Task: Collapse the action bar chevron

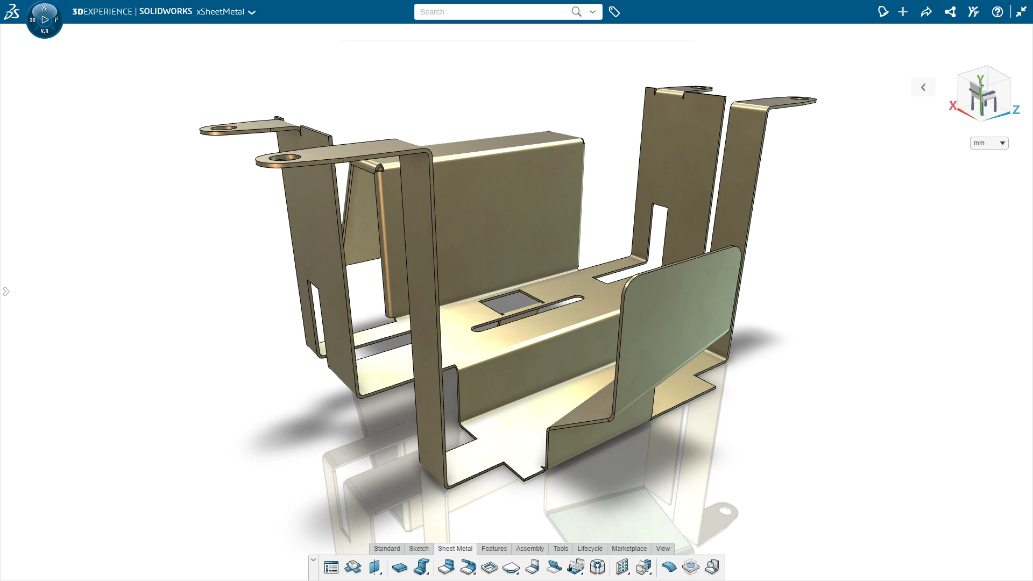Action: point(313,560)
